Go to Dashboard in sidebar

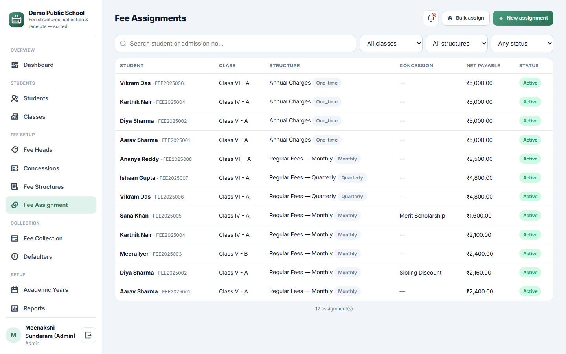click(x=51, y=65)
